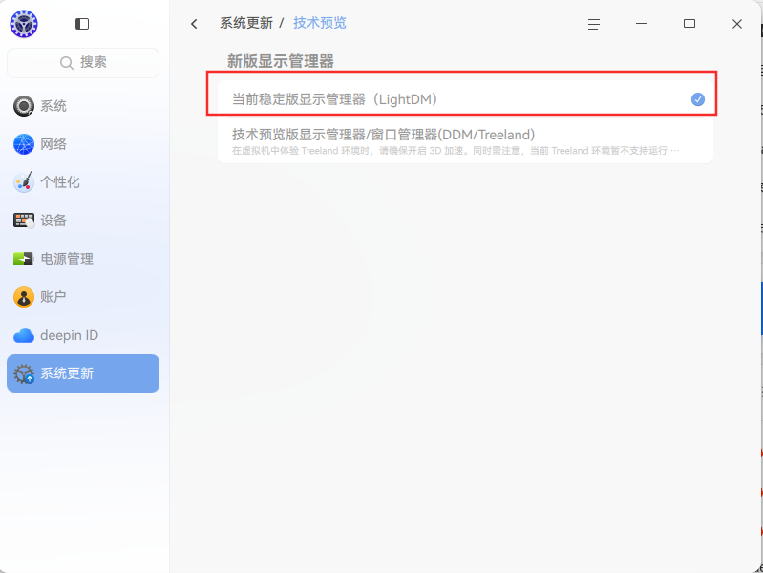763x573 pixels.
Task: Go to 系统更新 breadcrumb
Action: click(246, 23)
